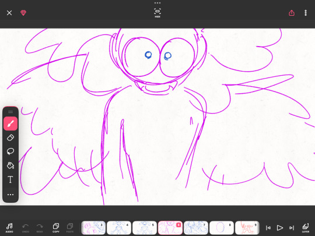315x236 pixels.
Task: Close the animation editor with X
Action: [9, 13]
